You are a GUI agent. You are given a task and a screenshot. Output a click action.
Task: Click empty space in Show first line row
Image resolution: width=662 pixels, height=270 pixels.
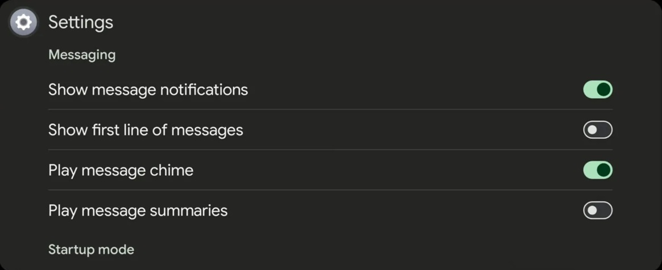(x=409, y=130)
